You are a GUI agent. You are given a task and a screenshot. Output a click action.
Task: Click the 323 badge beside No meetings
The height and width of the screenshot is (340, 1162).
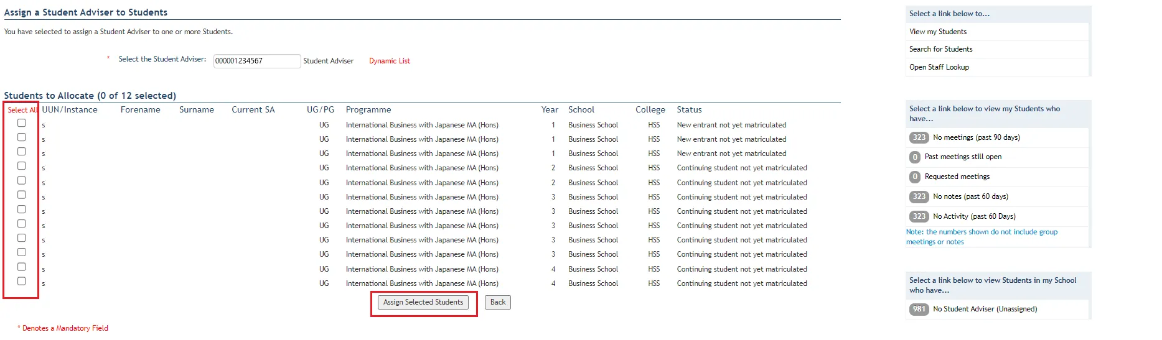tap(919, 137)
